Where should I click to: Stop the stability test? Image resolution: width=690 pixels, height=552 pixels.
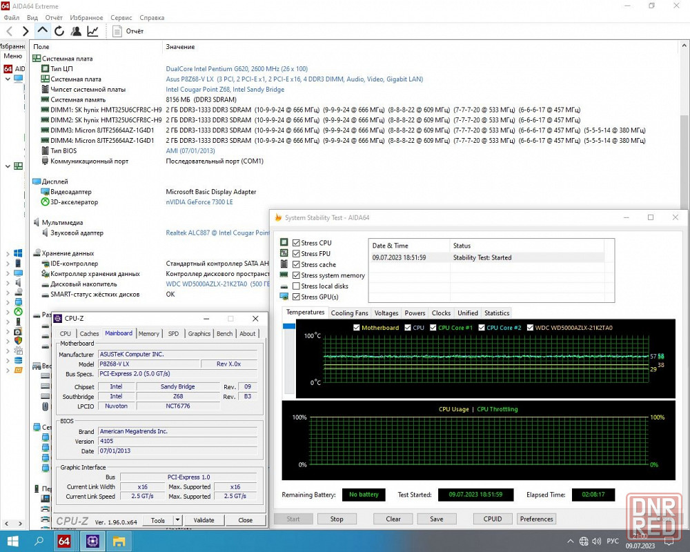click(x=337, y=519)
